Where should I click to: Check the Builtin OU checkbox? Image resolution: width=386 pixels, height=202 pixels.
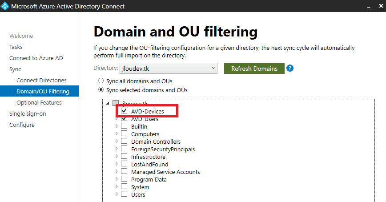124,126
